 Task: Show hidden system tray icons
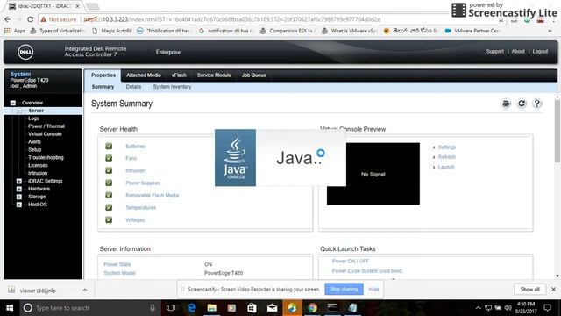pyautogui.click(x=479, y=308)
